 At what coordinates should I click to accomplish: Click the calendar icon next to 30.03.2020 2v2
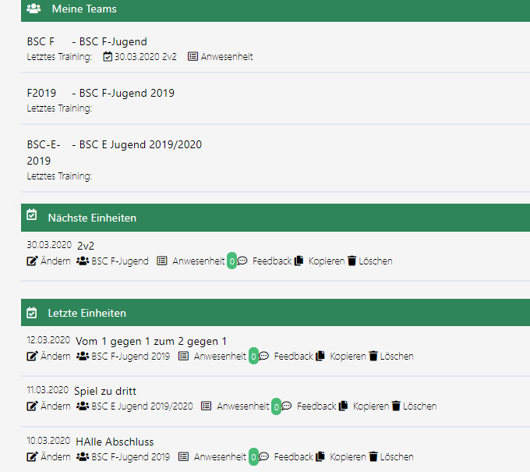click(108, 57)
